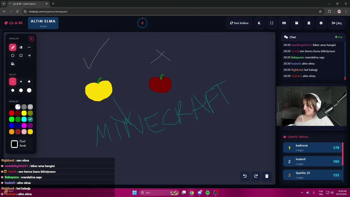The height and width of the screenshot is (197, 350).
Task: Pick the bright blue color swatch
Action: tap(11, 126)
